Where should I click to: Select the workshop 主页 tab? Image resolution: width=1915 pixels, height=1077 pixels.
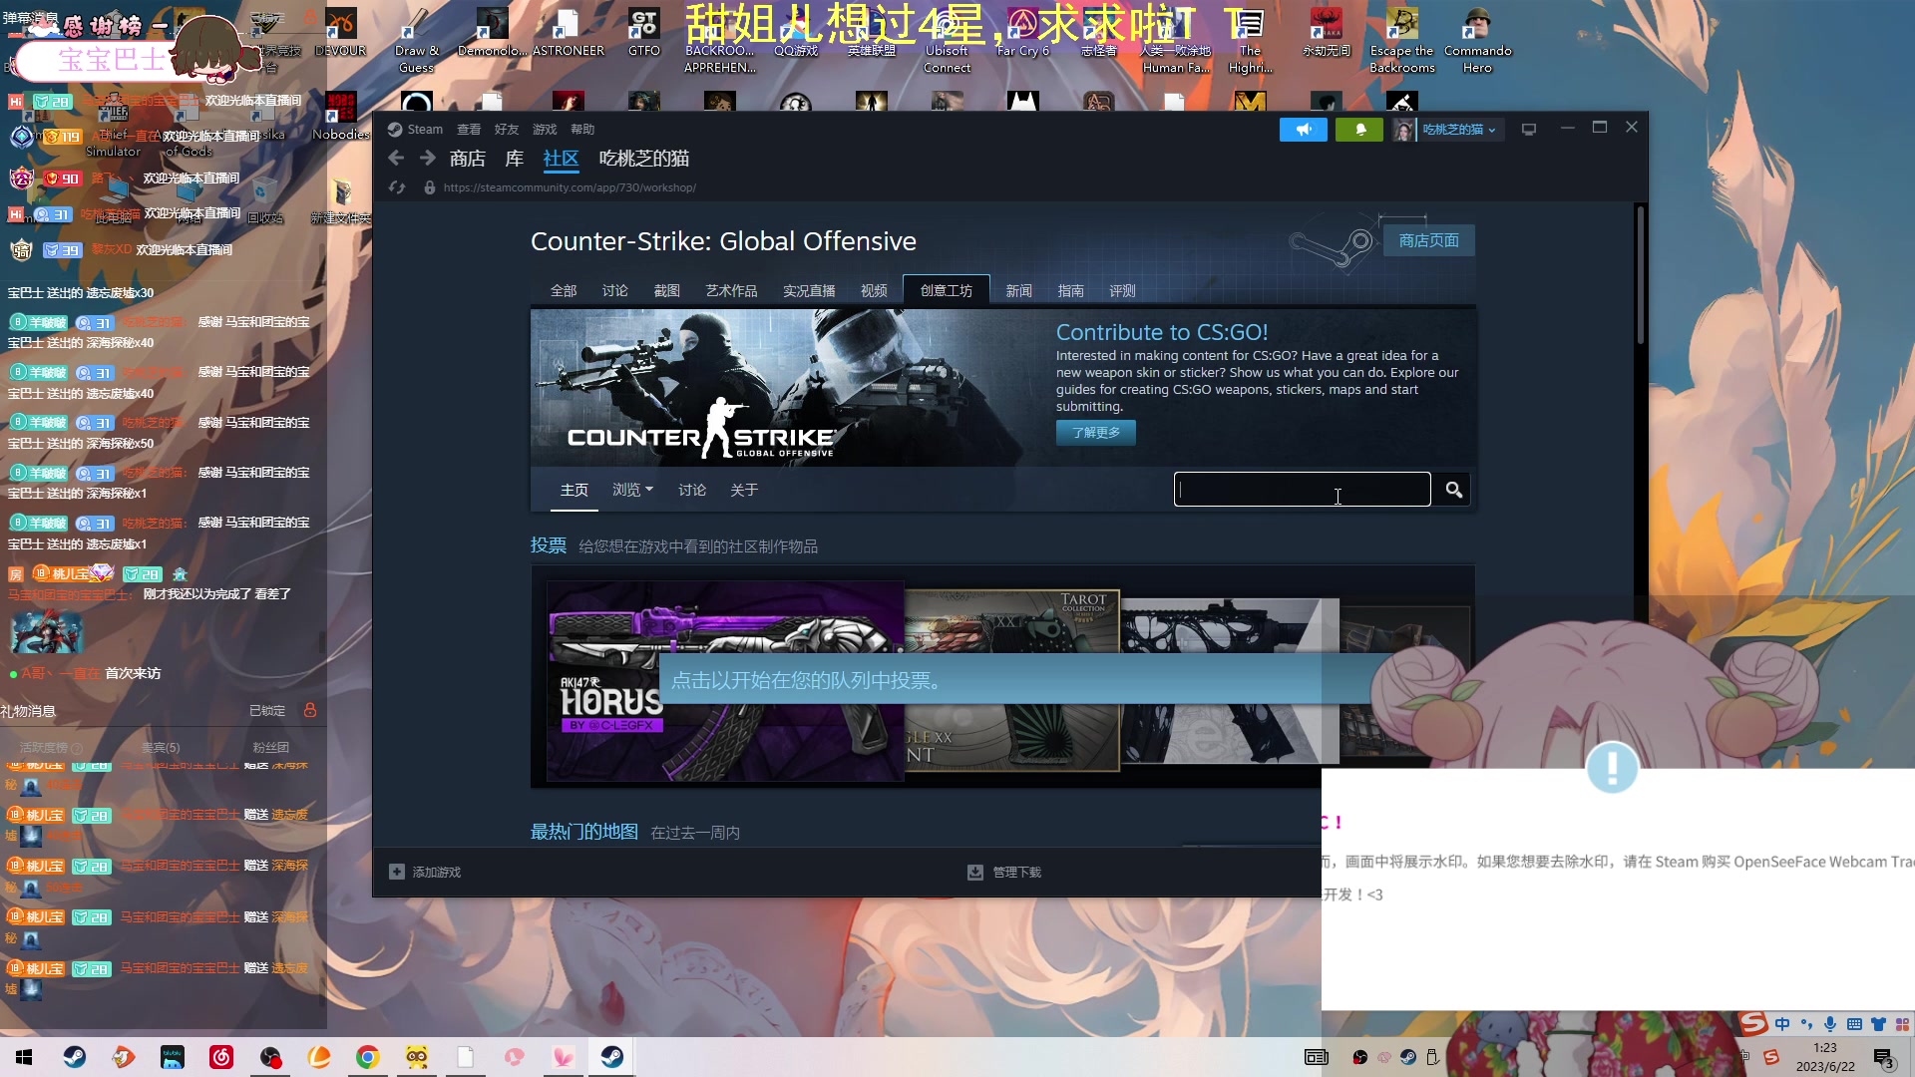[574, 490]
